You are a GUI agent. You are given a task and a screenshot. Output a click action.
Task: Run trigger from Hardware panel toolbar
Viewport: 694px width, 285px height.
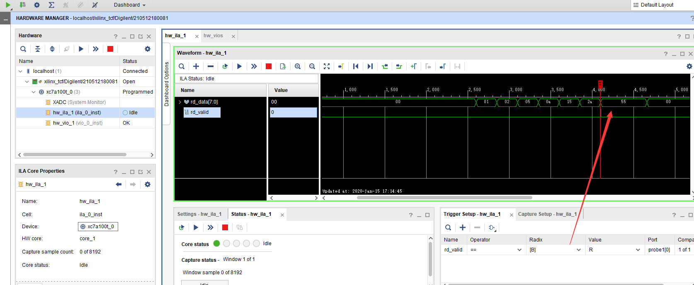(x=81, y=49)
